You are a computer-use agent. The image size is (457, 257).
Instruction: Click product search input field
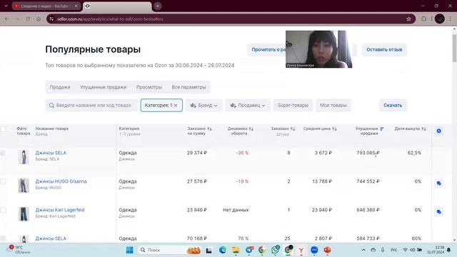[x=91, y=106]
